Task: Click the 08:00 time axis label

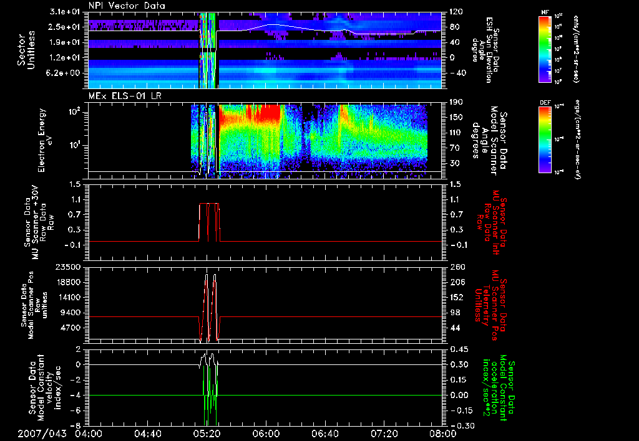Action: 442,434
